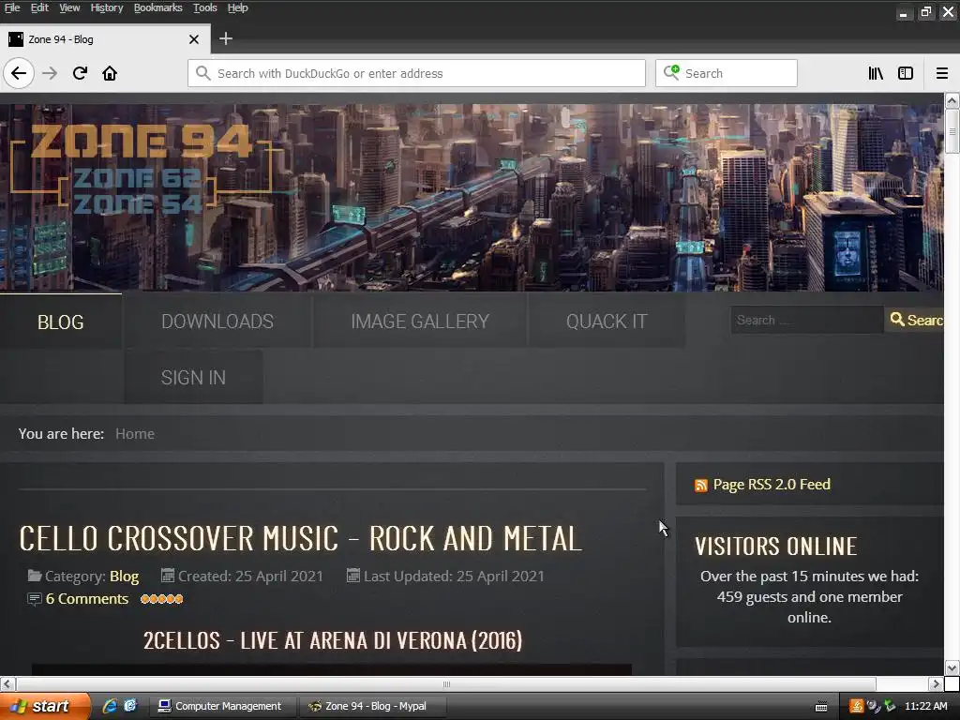Select the Zone 94 - Blog tab
The image size is (960, 720).
(x=105, y=39)
